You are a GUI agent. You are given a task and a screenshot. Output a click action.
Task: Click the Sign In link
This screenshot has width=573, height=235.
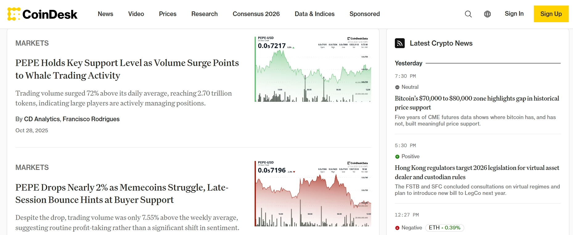(x=514, y=14)
